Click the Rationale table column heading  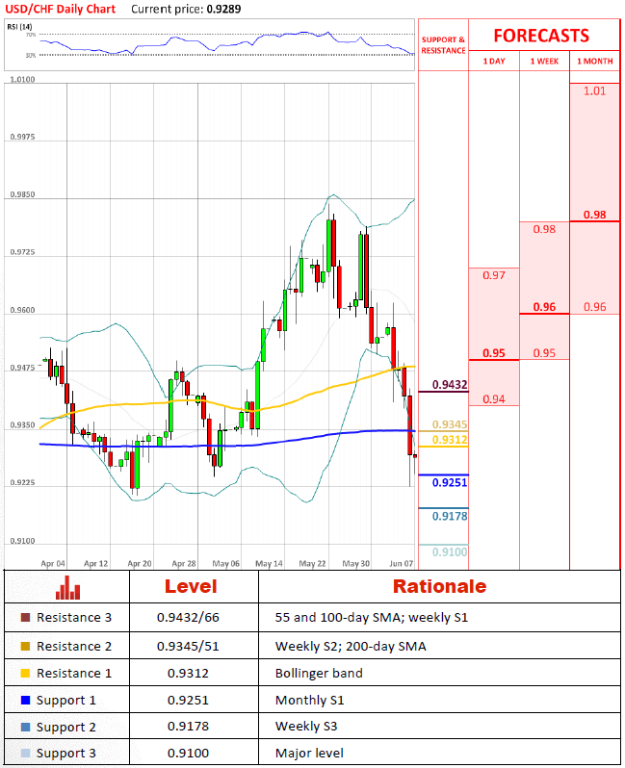438,586
